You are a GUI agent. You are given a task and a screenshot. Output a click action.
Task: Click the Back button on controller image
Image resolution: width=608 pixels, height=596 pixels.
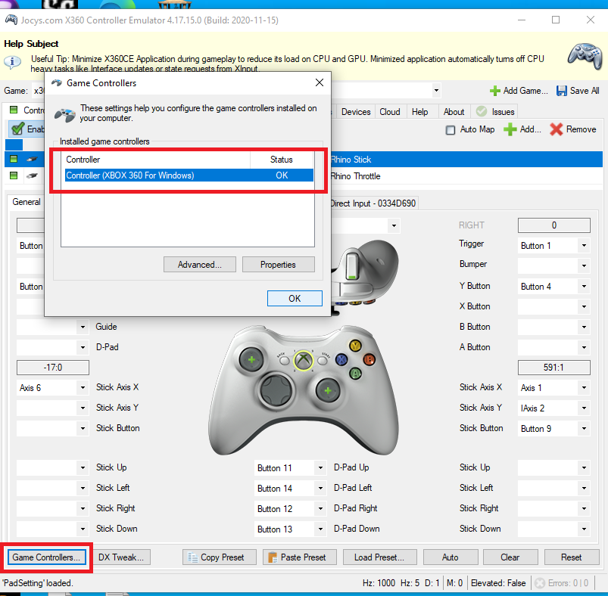pos(285,361)
